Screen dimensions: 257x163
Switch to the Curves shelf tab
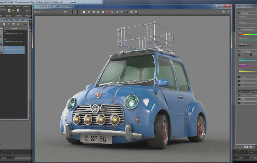tap(8, 16)
